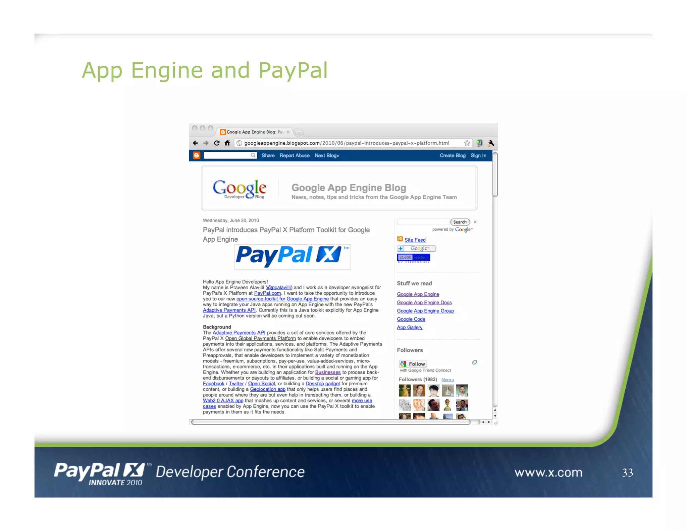Click the Google App Engine Blog header title
This screenshot has height=531, width=687.
coord(349,188)
